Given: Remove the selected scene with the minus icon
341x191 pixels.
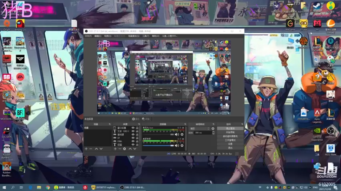Looking at the screenshot, I should tap(91, 149).
